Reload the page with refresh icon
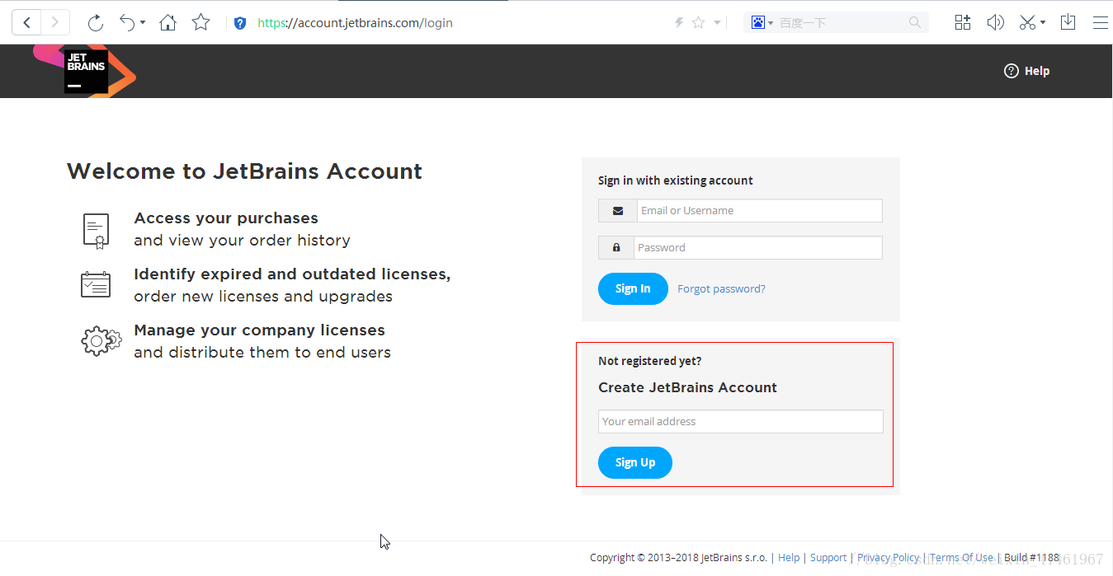The height and width of the screenshot is (576, 1113). pyautogui.click(x=95, y=23)
